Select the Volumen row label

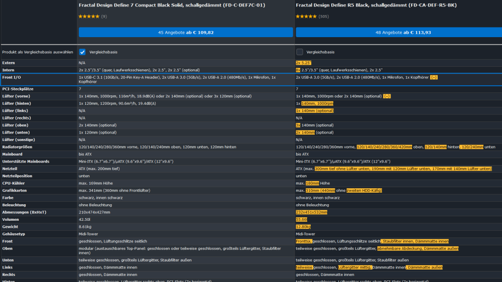[x=11, y=219]
